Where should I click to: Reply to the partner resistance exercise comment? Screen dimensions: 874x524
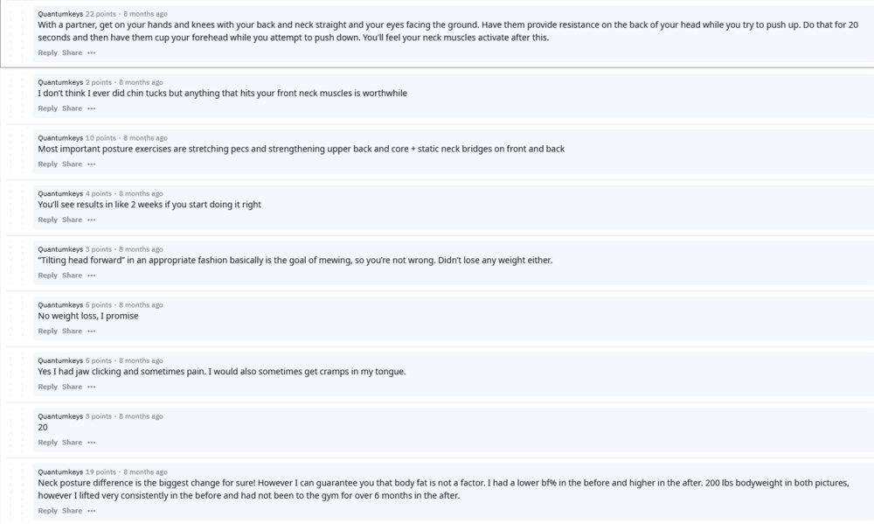pos(47,52)
